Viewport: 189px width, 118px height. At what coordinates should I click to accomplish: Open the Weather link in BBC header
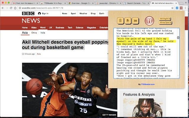(x=83, y=14)
